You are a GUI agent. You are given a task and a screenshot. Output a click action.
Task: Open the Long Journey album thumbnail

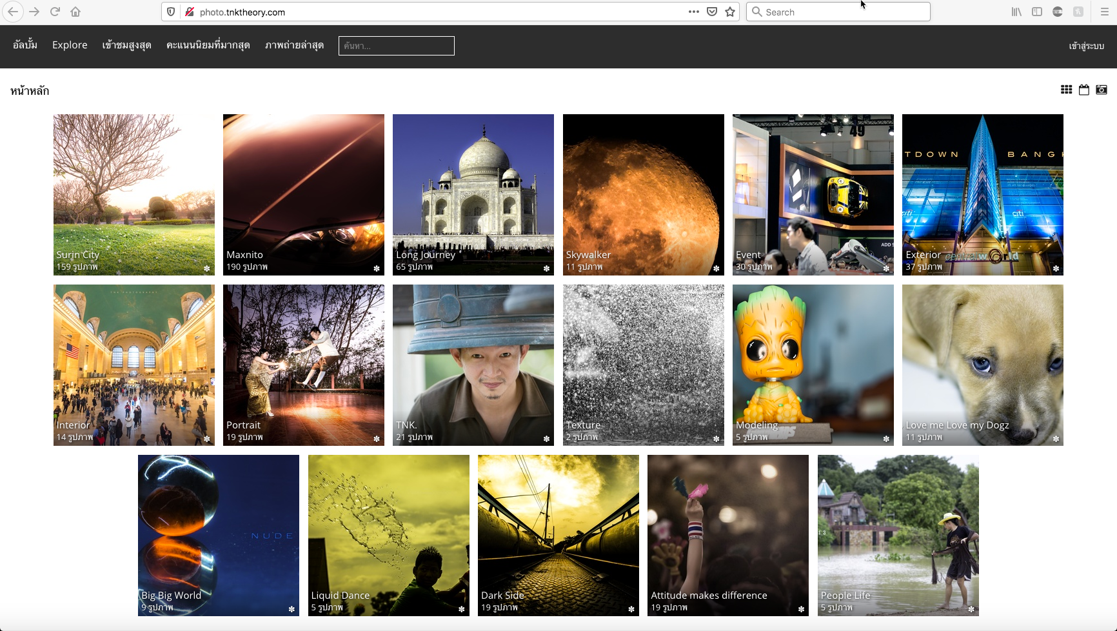click(x=473, y=194)
